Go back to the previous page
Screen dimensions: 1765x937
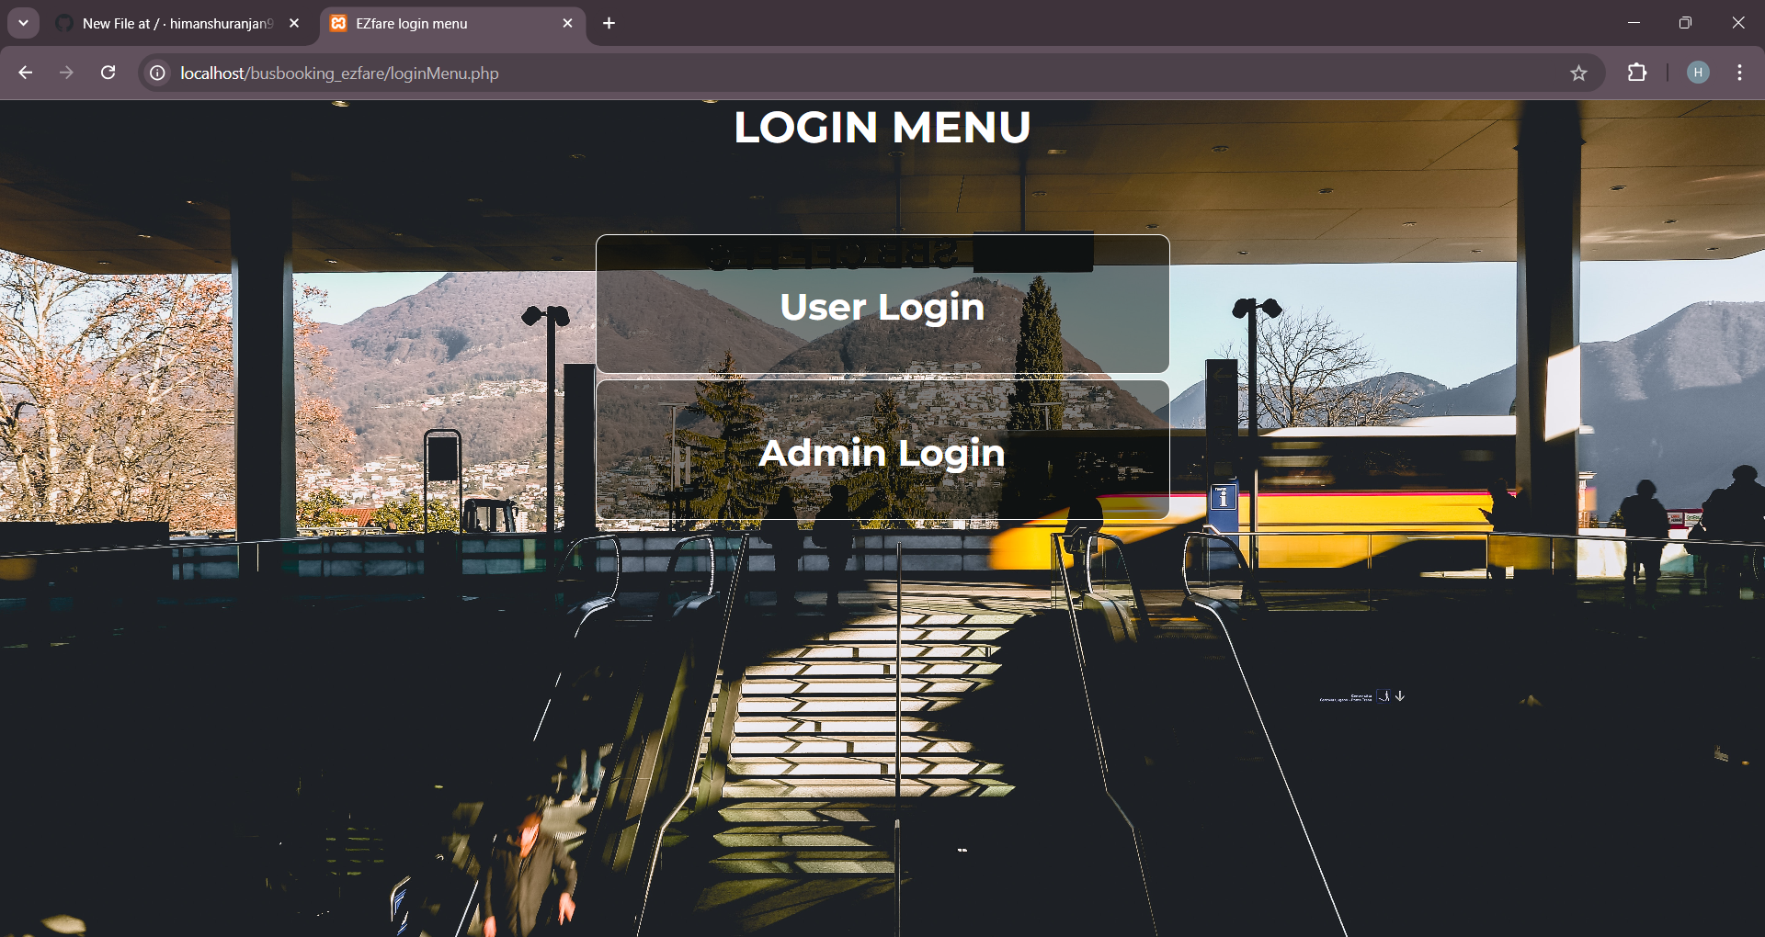click(25, 73)
